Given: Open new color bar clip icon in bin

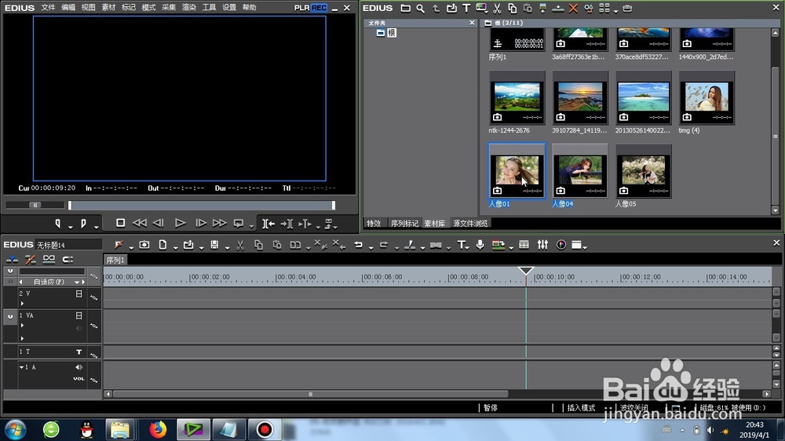Looking at the screenshot, I should tap(482, 8).
